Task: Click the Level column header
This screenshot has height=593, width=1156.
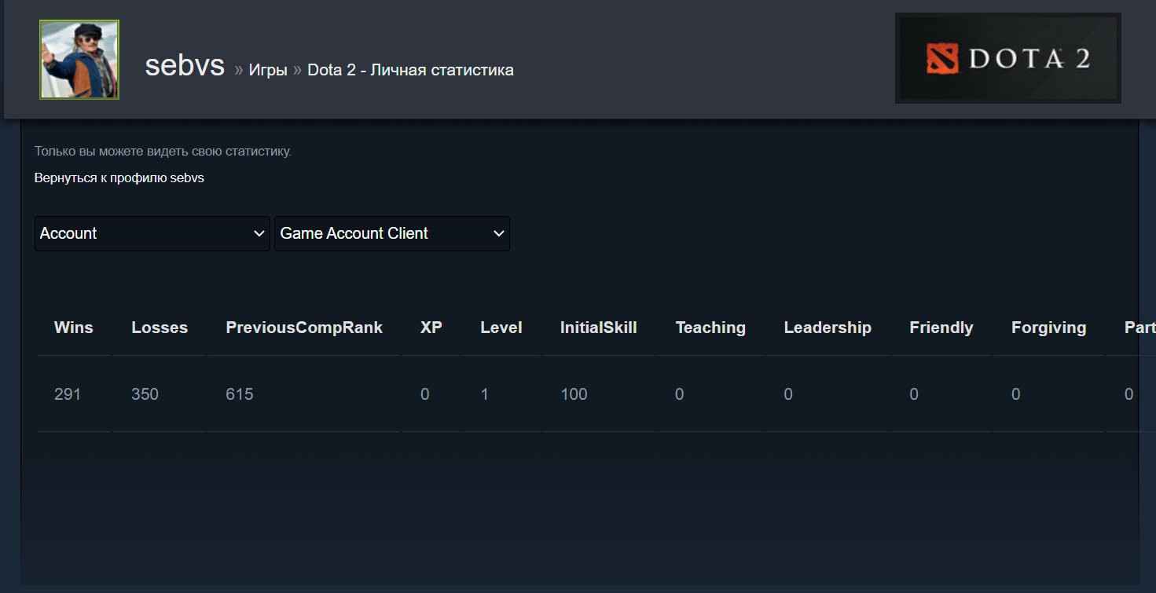Action: 501,328
